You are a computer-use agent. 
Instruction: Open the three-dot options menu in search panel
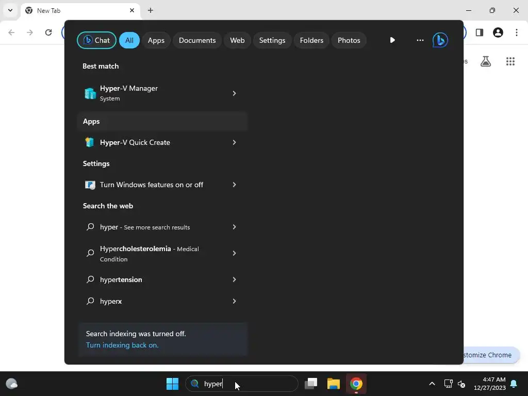420,40
